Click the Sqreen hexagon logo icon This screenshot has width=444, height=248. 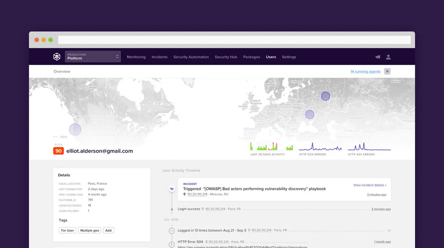(57, 57)
